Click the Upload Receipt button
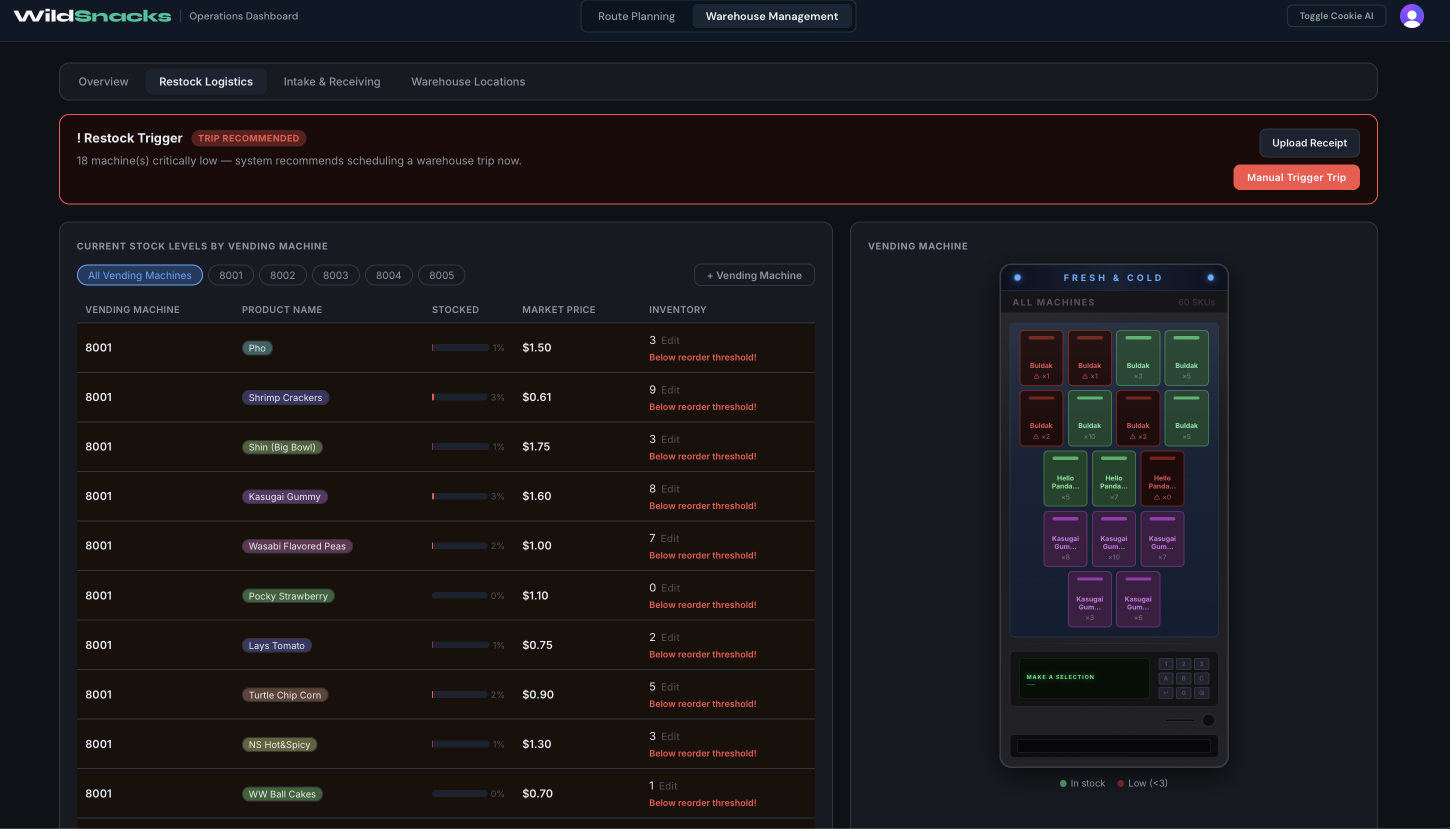This screenshot has width=1450, height=829. pos(1309,143)
